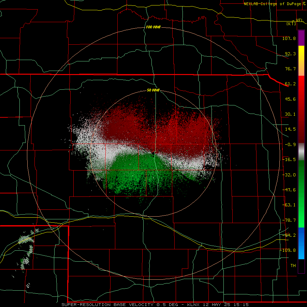307x307 pixels.
Task: Click the 107.8 legend value
Action: (289, 38)
